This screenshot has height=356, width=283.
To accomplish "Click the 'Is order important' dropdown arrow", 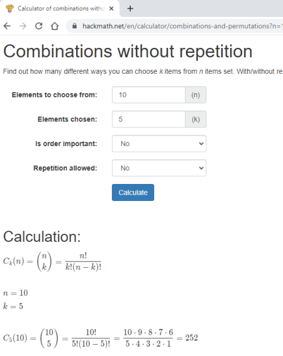I will pyautogui.click(x=201, y=144).
